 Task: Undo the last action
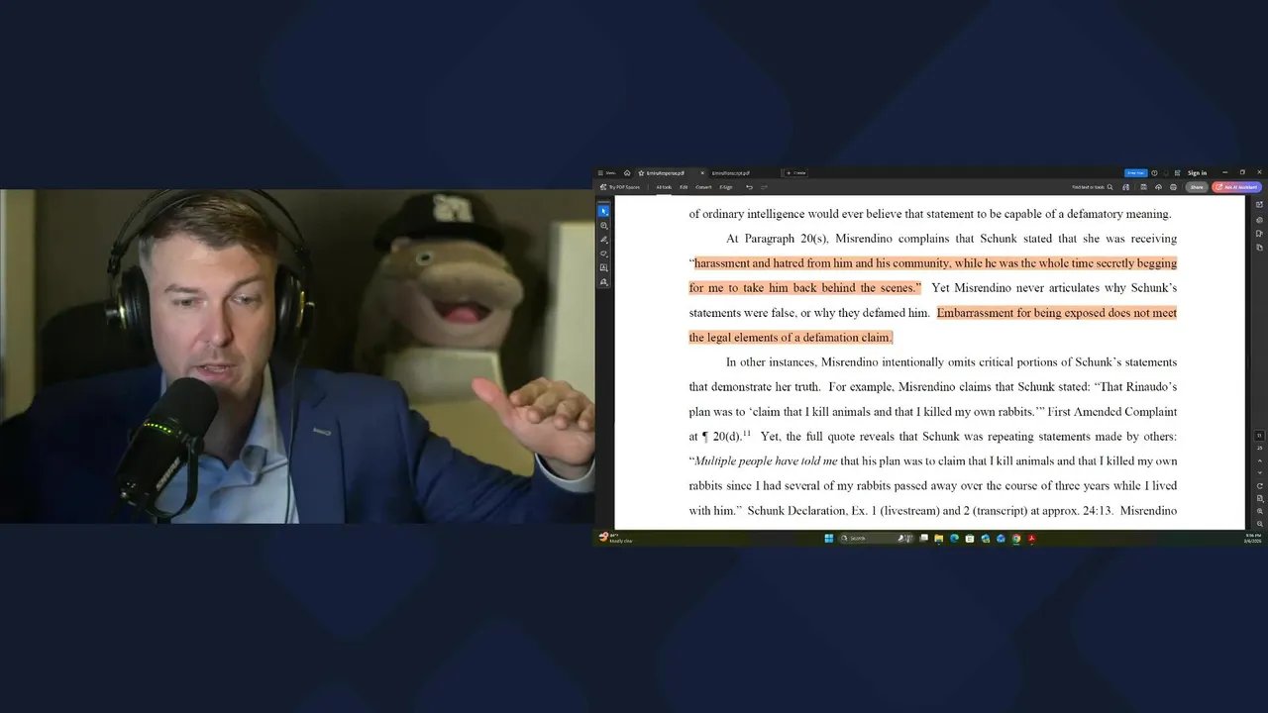click(749, 187)
